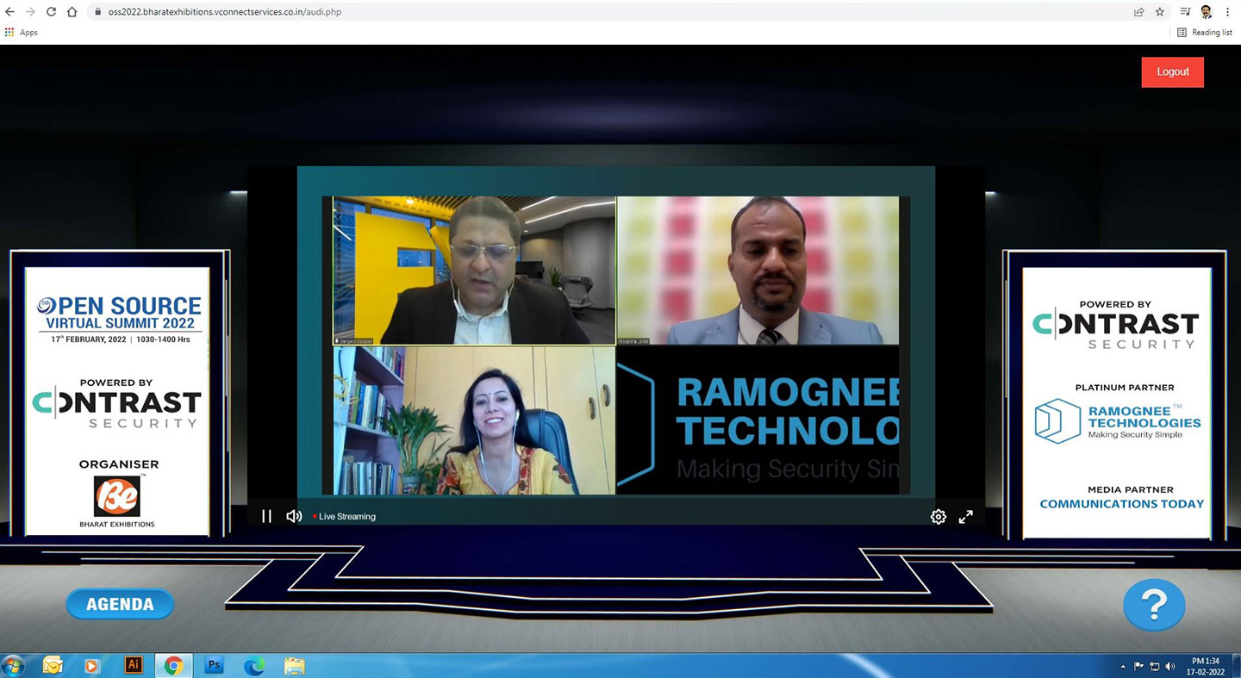This screenshot has height=678, width=1241.
Task: Click Contrast Security logo on right banner
Action: [x=1116, y=330]
